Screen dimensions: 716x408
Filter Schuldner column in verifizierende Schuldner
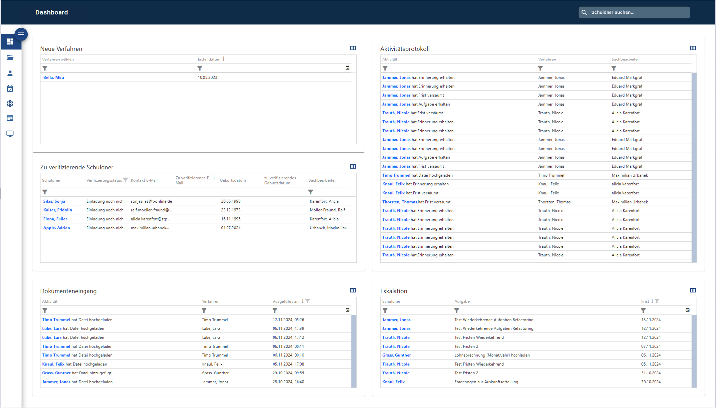45,192
